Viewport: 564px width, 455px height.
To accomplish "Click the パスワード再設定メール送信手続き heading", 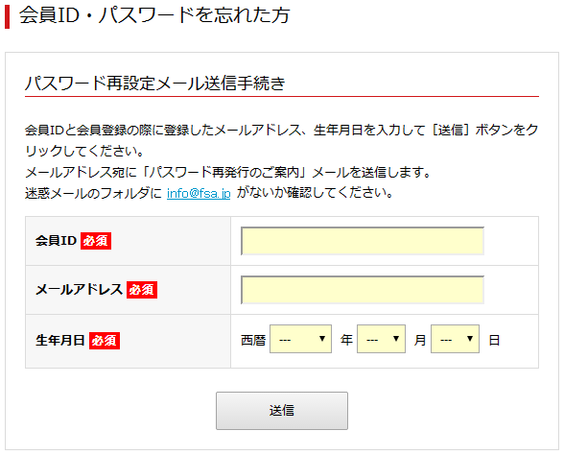I will [x=155, y=84].
